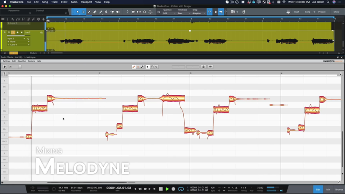Open the Transport menu
This screenshot has height=194, width=345.
86,2
